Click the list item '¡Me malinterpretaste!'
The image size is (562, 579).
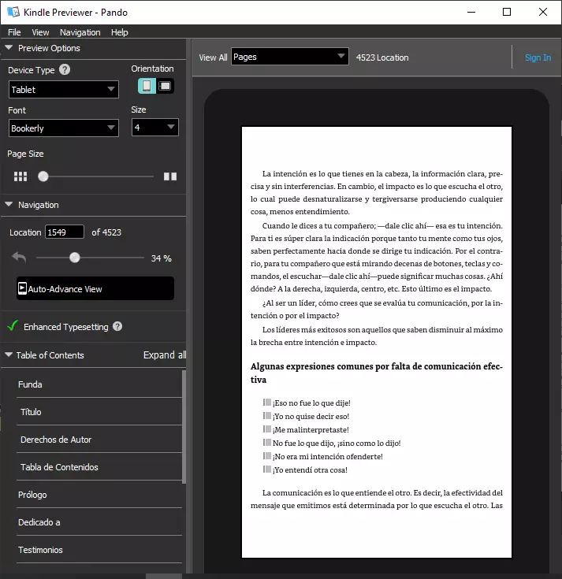311,430
